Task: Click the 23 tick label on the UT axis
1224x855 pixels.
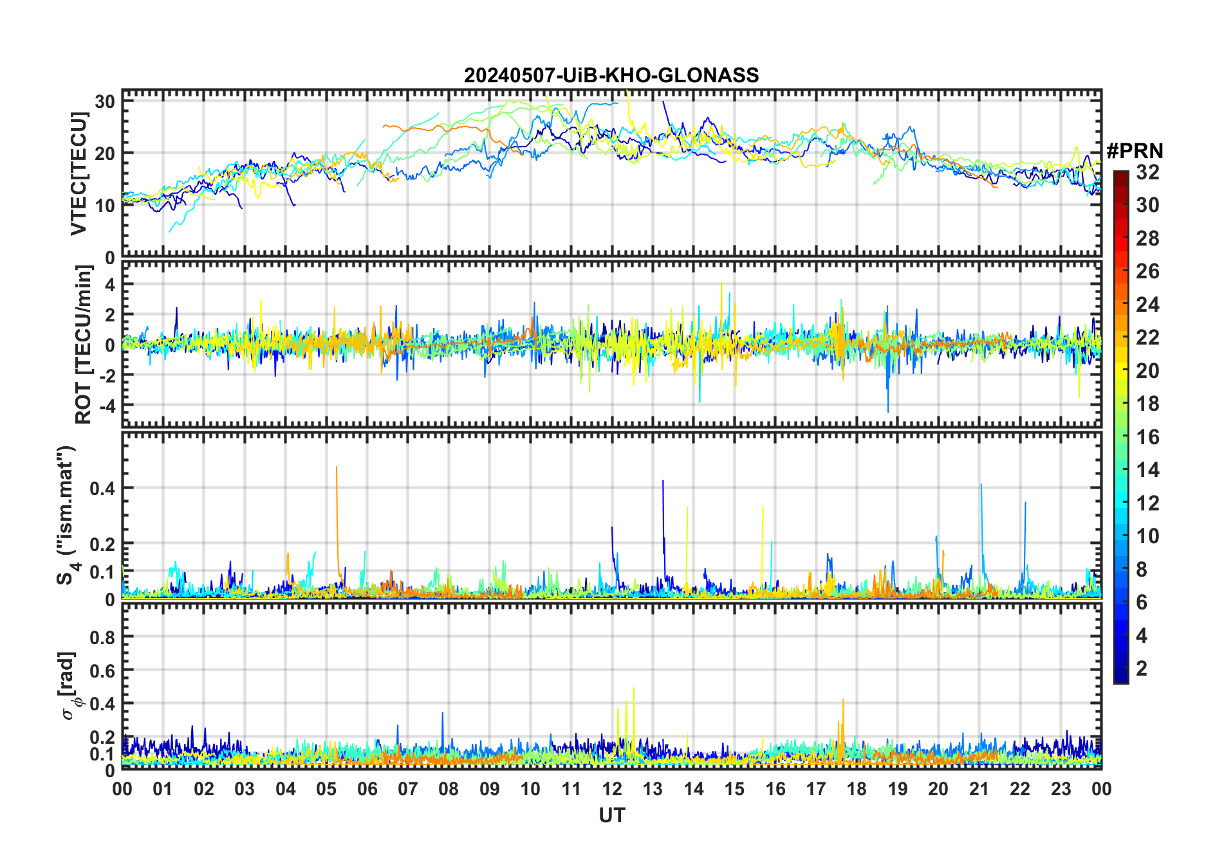Action: [1061, 789]
